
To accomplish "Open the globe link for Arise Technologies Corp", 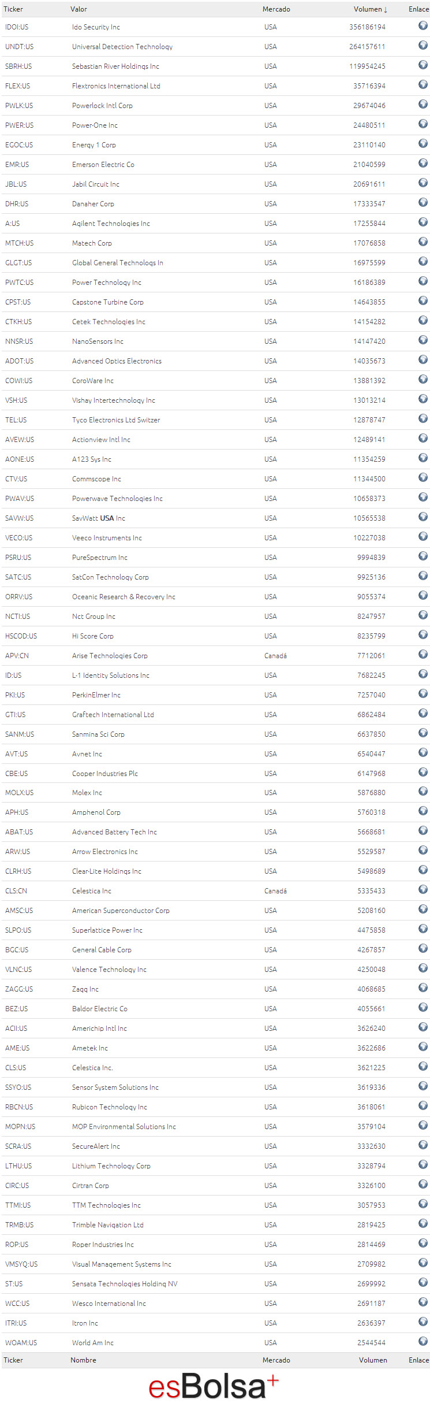I will coord(422,654).
